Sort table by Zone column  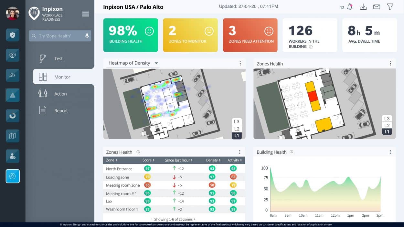pyautogui.click(x=112, y=160)
